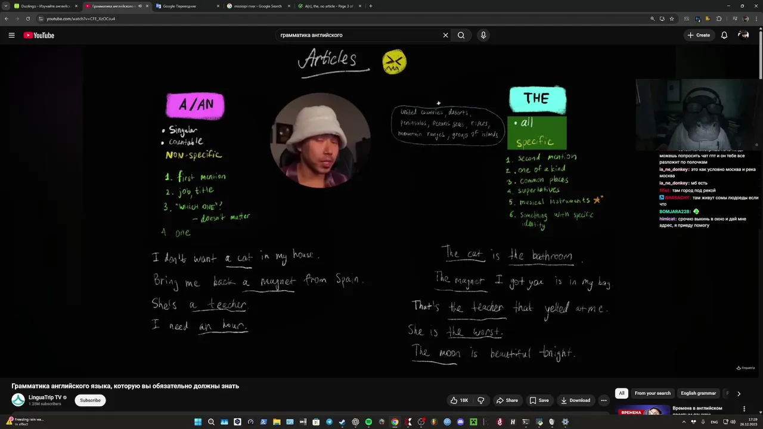The width and height of the screenshot is (763, 429).
Task: Open Chrome three-dot menu
Action: (756, 18)
